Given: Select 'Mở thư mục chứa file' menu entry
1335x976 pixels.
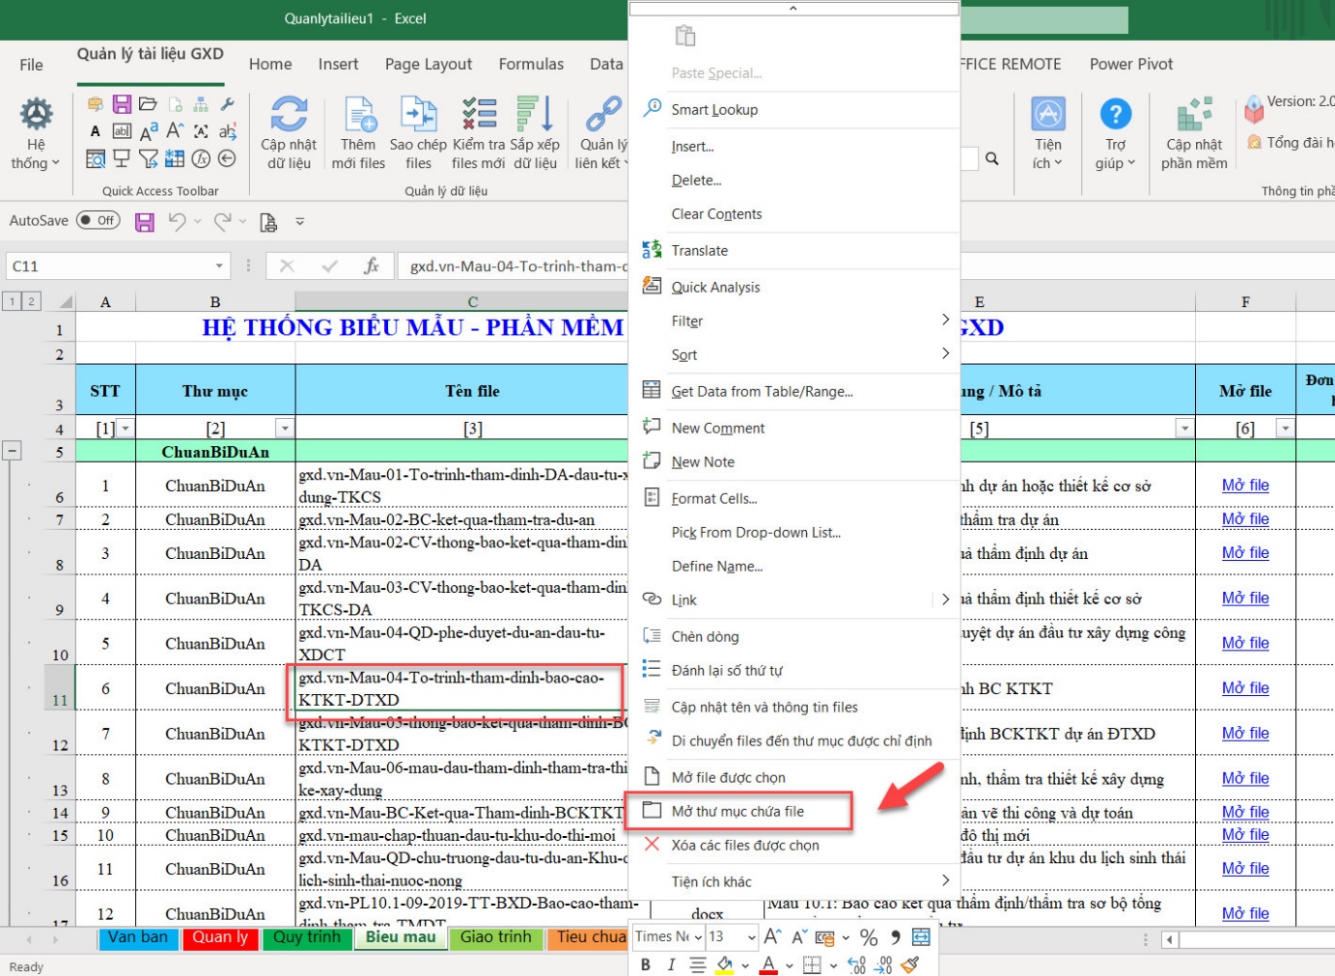Looking at the screenshot, I should point(737,812).
